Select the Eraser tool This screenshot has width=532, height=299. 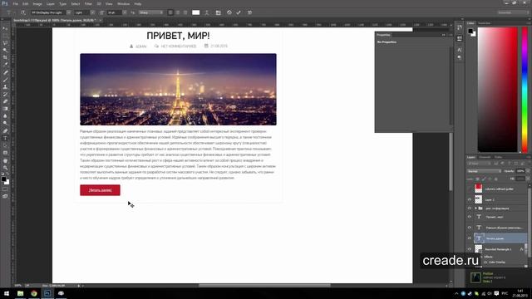5,101
